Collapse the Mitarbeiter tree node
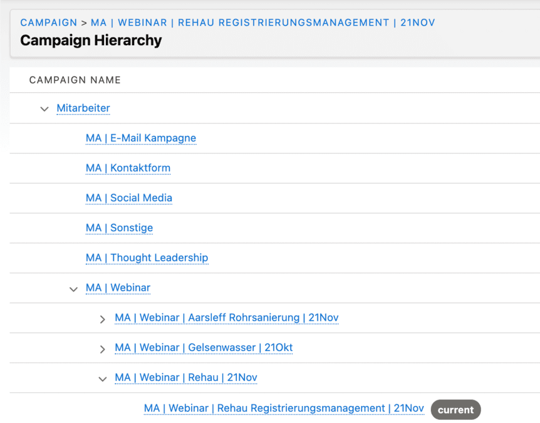Screen dimensions: 540x423 tap(44, 109)
